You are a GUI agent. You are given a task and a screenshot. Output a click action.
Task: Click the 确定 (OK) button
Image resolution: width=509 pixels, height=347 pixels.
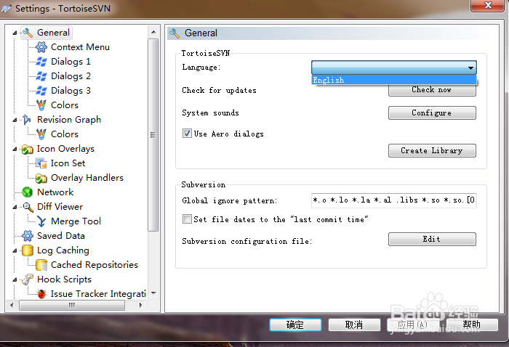[295, 324]
